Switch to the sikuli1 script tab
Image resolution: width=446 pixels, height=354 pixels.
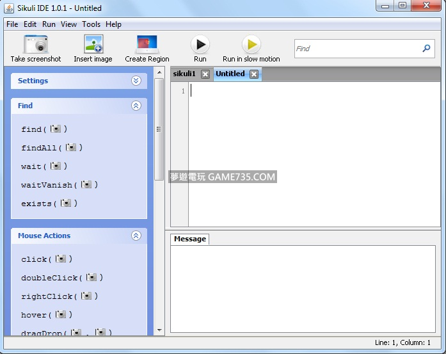coord(184,74)
